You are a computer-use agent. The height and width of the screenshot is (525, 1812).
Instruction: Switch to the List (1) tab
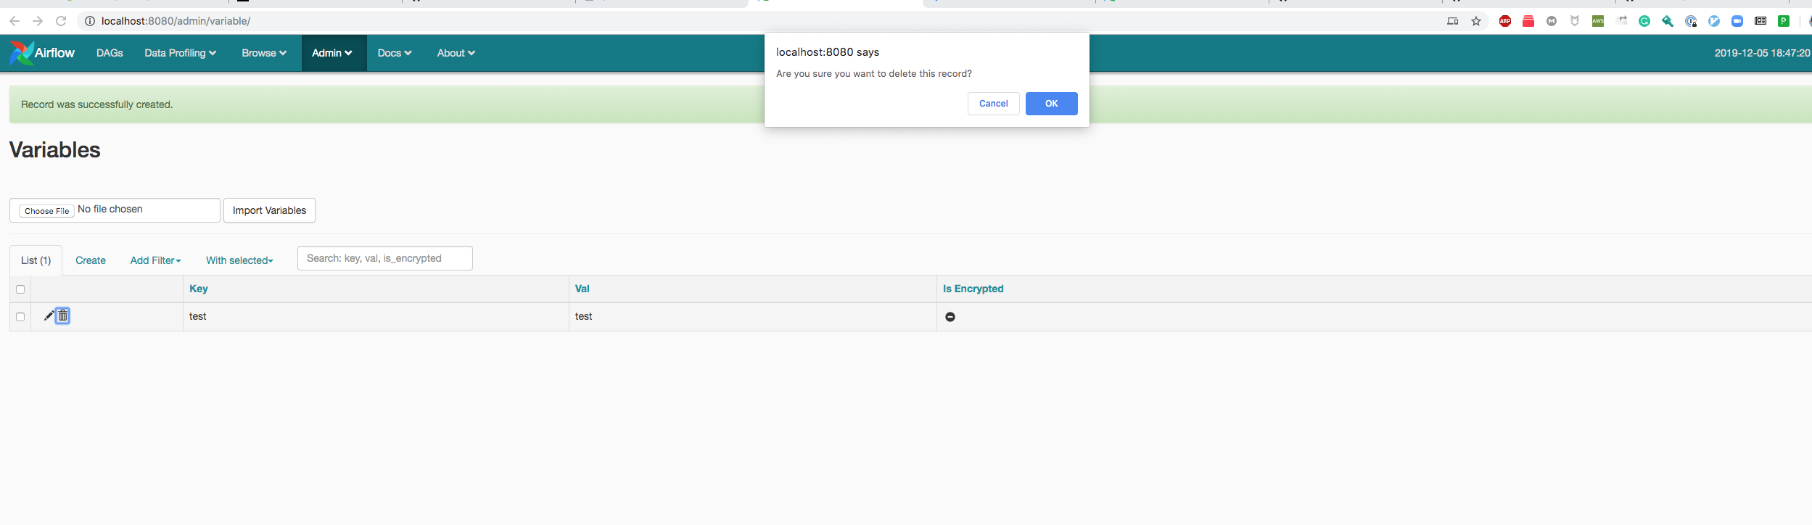click(x=36, y=260)
